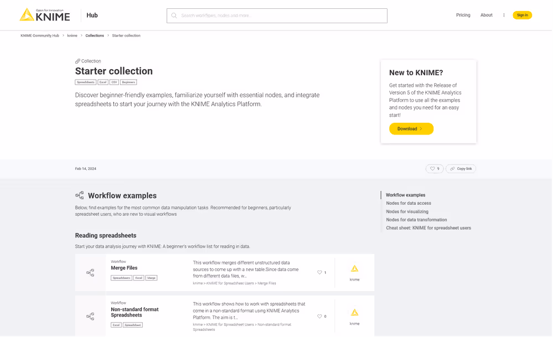Click the Workflow examples section icon
Viewport: 553px width, 337px height.
(80, 195)
